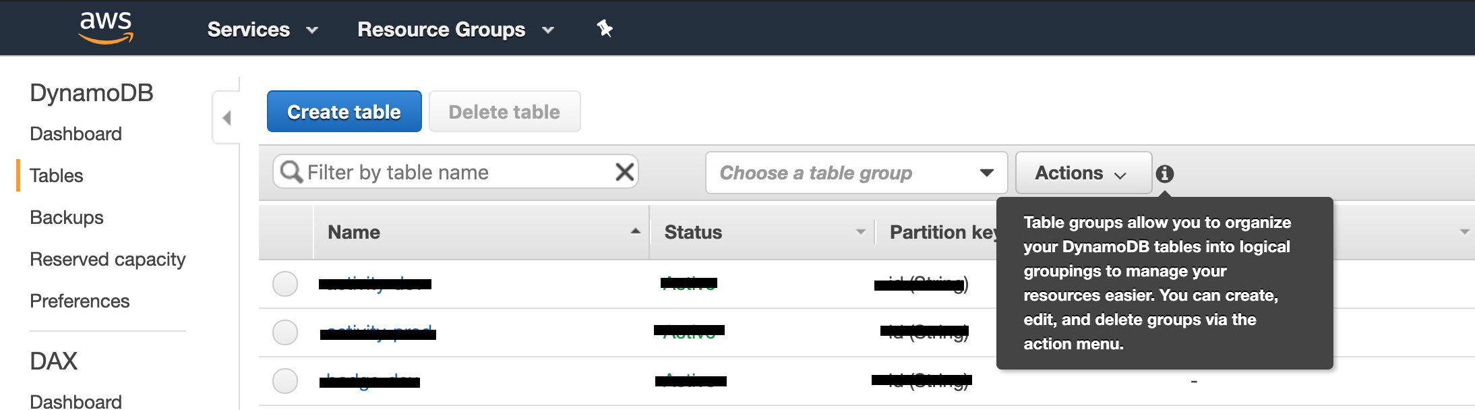Open Reserved capacity from the sidebar
The image size is (1475, 410).
click(x=108, y=259)
